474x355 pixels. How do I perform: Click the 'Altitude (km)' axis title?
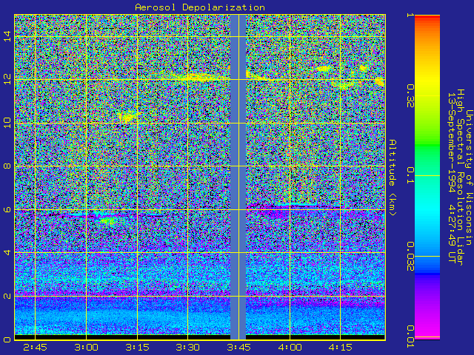392,177
